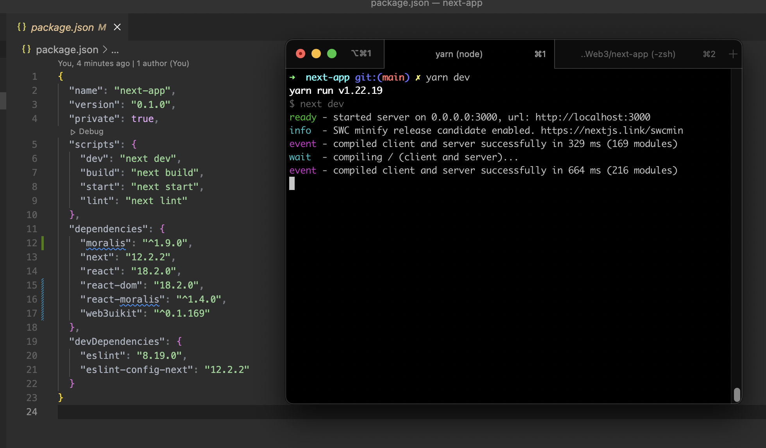Open a new terminal tab with the plus icon
766x448 pixels.
click(733, 54)
